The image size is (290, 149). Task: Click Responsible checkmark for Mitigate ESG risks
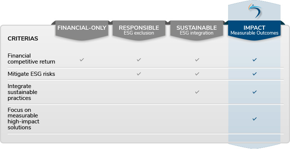[x=139, y=74]
